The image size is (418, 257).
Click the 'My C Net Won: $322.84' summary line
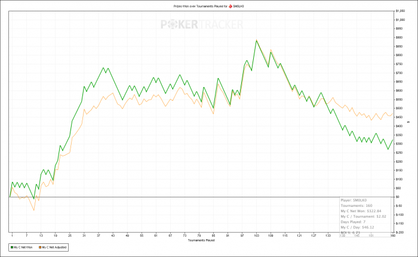[x=361, y=211]
